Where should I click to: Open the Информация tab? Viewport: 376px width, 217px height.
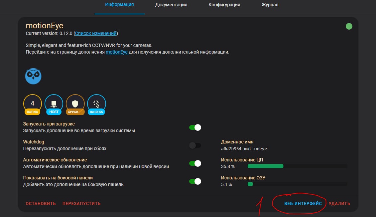[119, 5]
